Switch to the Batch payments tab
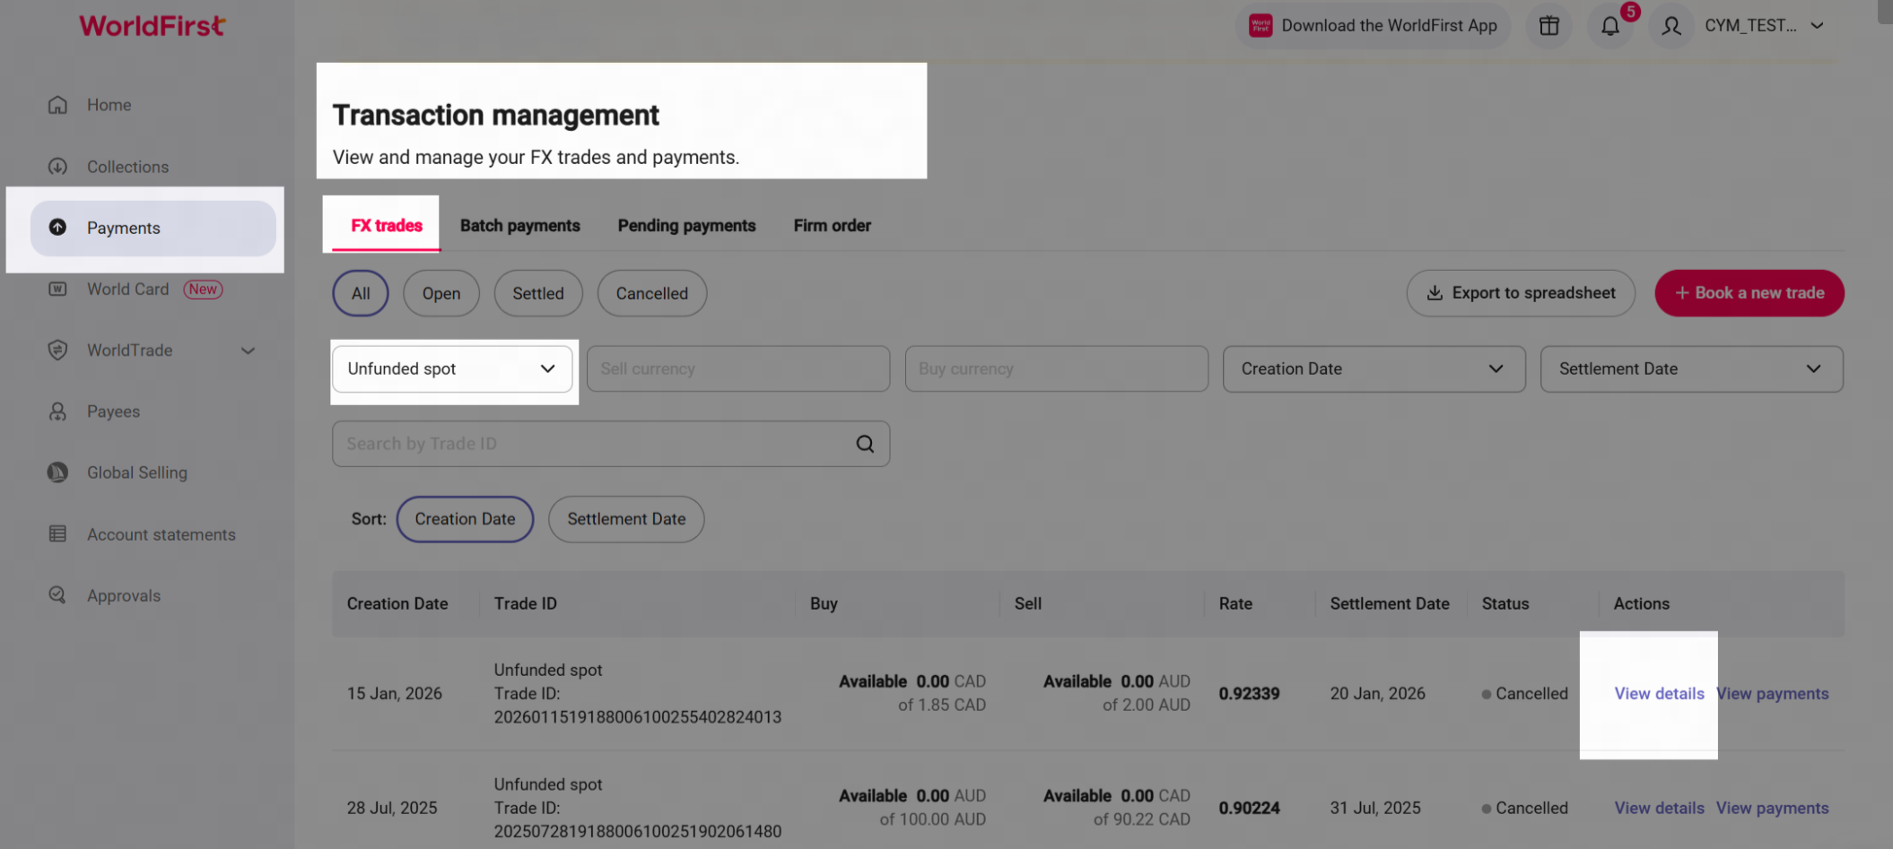 click(x=519, y=226)
